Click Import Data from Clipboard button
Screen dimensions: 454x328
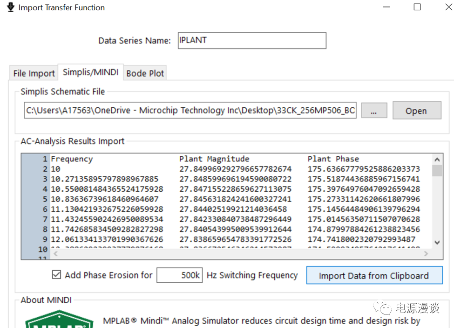tap(374, 276)
